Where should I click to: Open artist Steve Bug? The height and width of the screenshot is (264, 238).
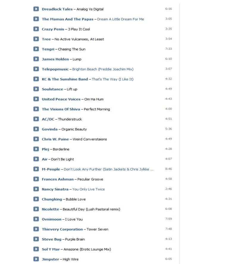[51, 239]
